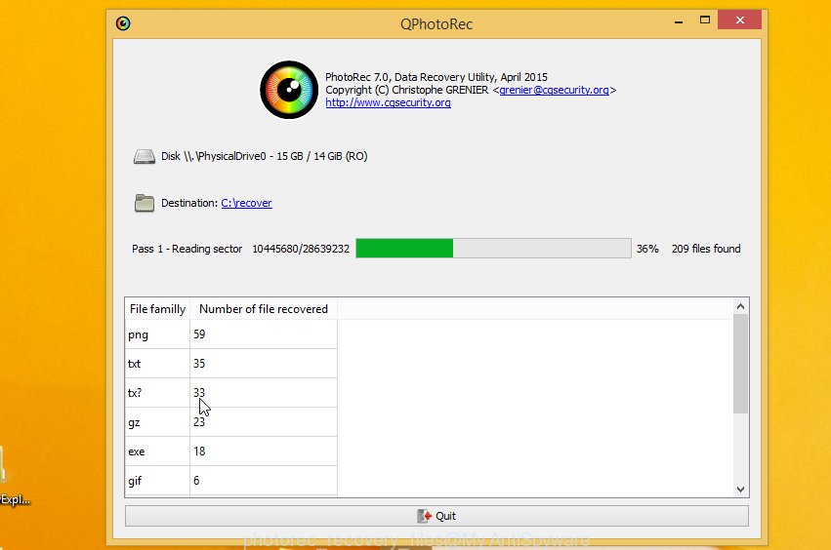Click the PhotoRec eye logo icon
Image resolution: width=831 pixels, height=550 pixels.
pos(289,90)
